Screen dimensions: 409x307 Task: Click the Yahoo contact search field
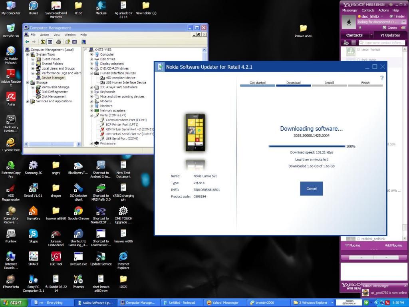point(383,43)
